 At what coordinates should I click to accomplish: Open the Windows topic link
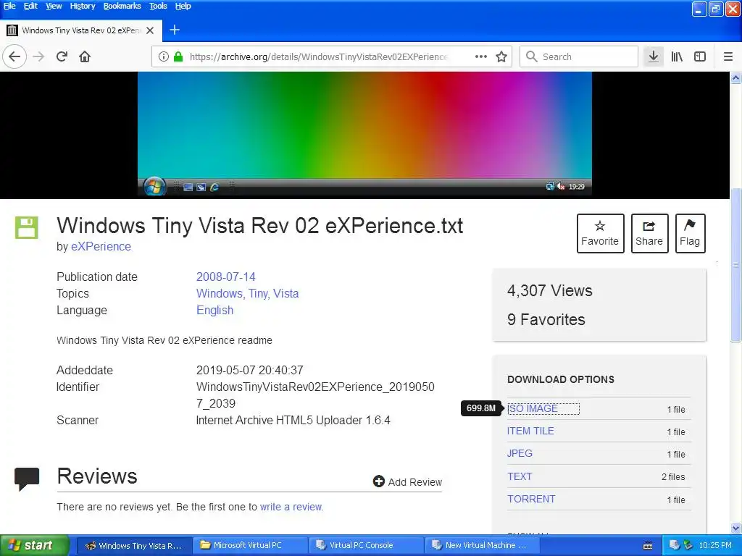pos(219,294)
